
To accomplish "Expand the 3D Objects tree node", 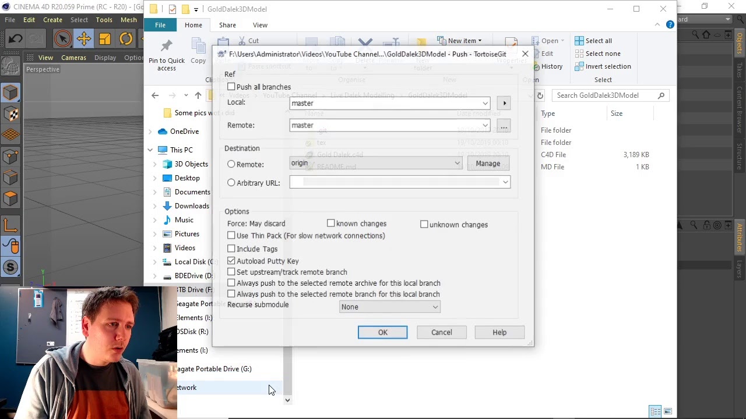I will click(155, 164).
